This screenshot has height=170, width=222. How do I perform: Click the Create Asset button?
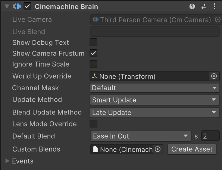192,149
